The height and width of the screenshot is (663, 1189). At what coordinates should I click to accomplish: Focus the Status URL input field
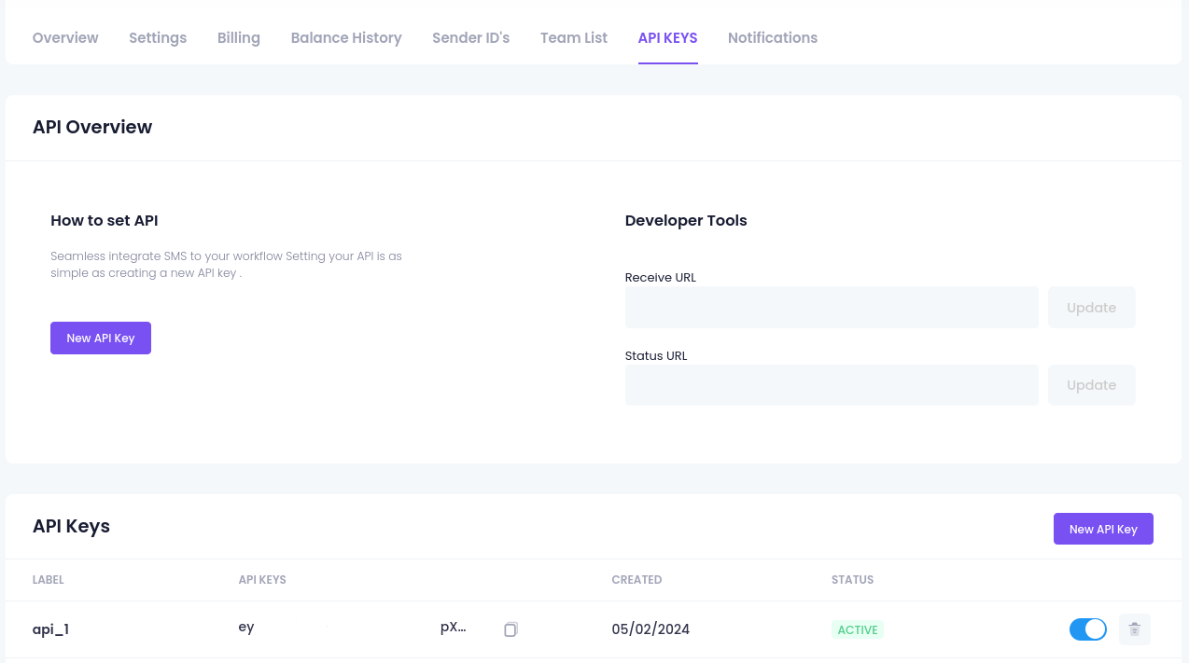pyautogui.click(x=832, y=385)
